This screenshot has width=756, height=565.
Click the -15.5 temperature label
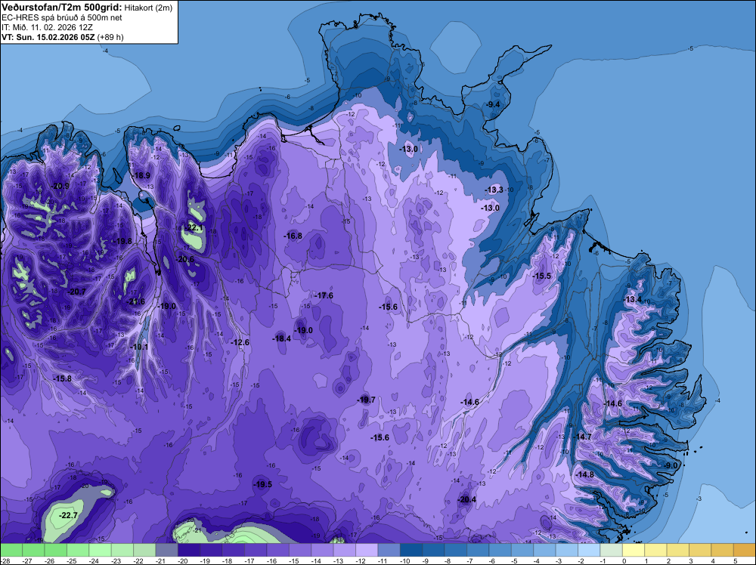541,276
